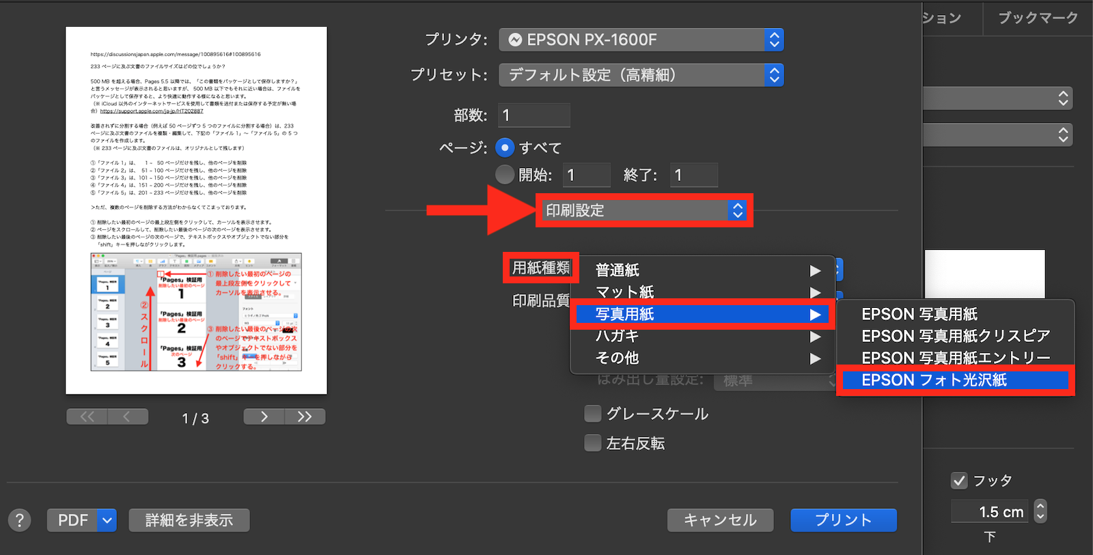The width and height of the screenshot is (1093, 555).
Task: Select EPSON フォト光沢紙 submenu item
Action: [955, 380]
